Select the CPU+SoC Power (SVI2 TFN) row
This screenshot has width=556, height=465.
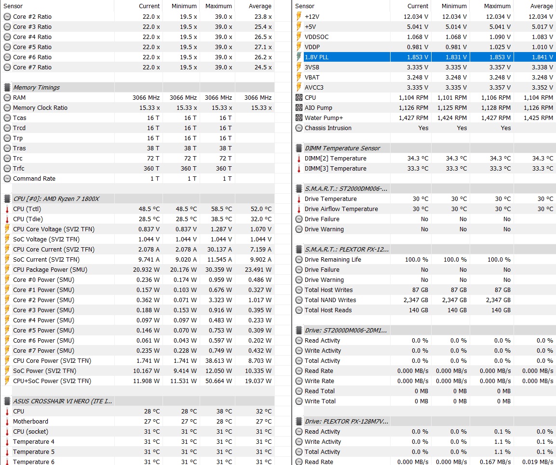[x=137, y=381]
